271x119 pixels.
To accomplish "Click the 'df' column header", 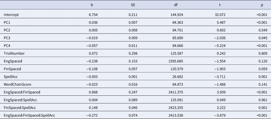I will coord(176,5).
